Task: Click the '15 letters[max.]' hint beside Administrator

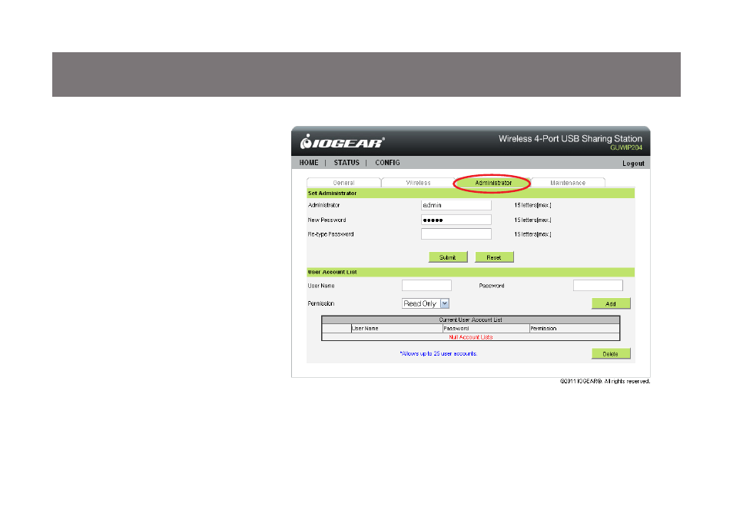Action: pos(533,205)
